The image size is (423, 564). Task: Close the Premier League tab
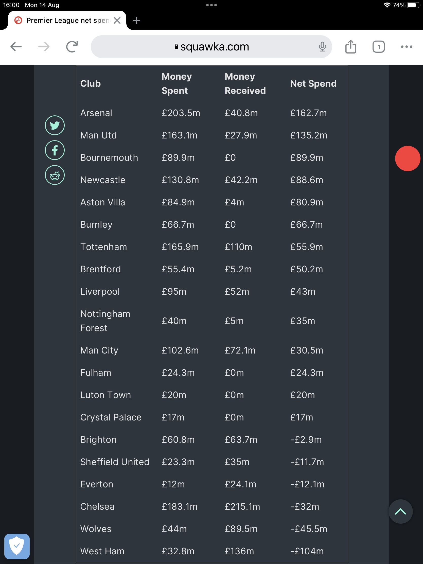point(117,20)
